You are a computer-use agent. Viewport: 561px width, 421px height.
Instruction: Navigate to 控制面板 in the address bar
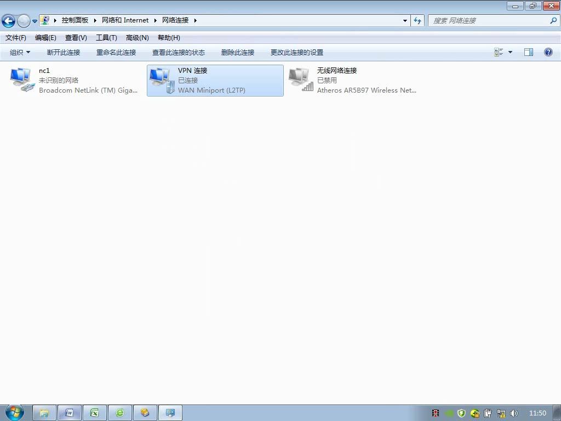(x=75, y=20)
